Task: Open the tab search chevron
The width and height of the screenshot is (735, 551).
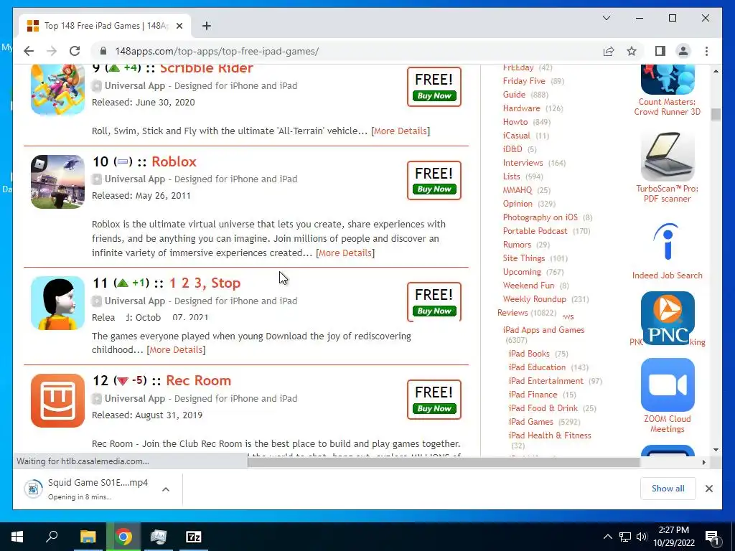Action: tap(606, 18)
